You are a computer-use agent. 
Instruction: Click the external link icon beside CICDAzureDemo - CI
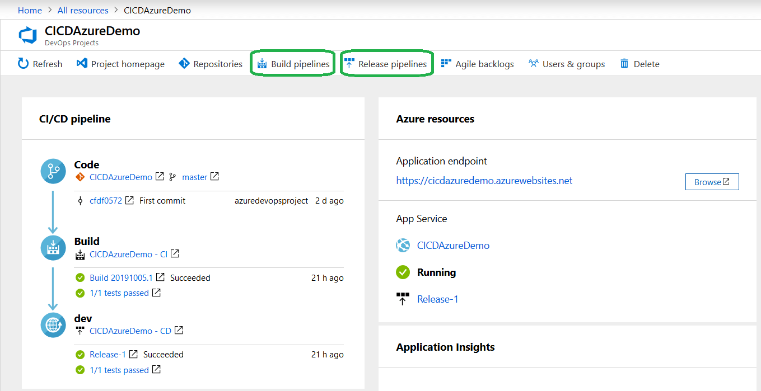[x=175, y=253]
